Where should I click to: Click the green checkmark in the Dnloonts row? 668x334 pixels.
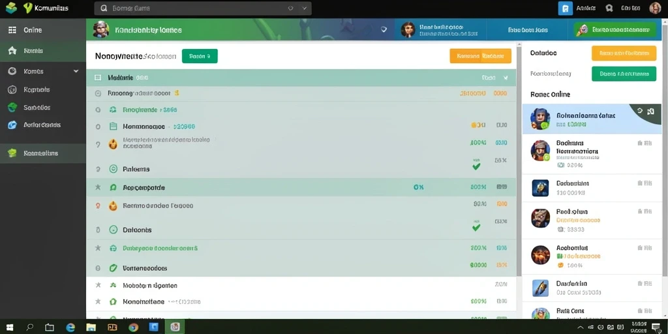point(476,228)
